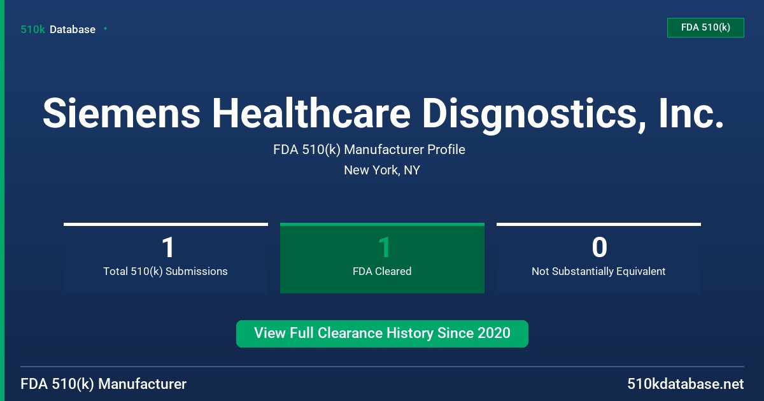This screenshot has height=401, width=764.
Task: Open the FDA Cleared stat card
Action: [382, 258]
